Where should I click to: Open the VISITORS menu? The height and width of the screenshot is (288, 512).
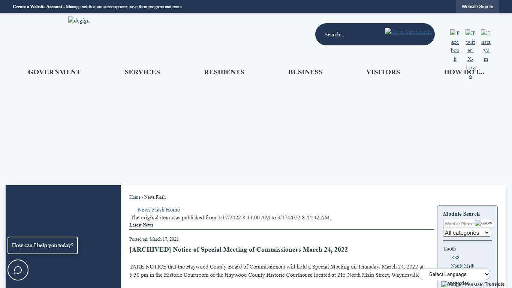[383, 72]
